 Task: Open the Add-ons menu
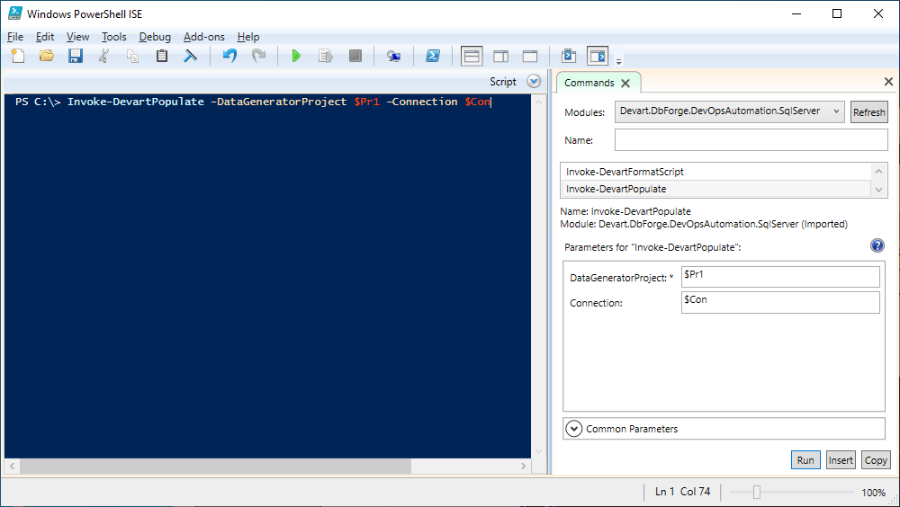point(203,37)
